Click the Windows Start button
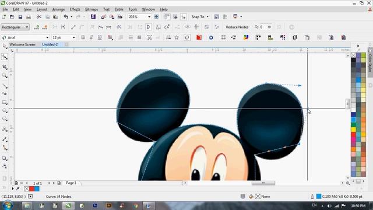This screenshot has width=373, height=210. [8, 205]
